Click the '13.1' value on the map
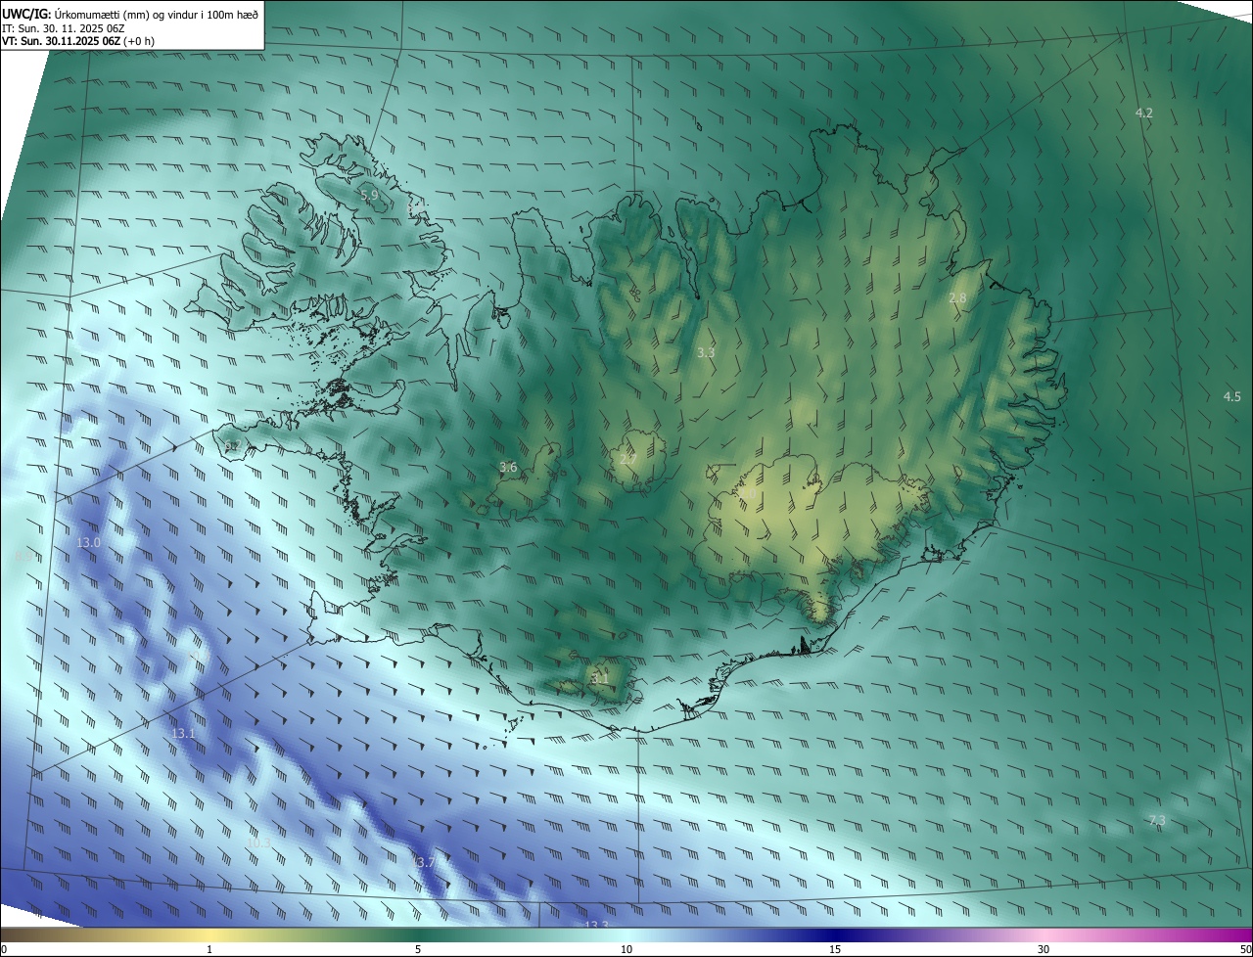The image size is (1253, 957). [x=184, y=733]
